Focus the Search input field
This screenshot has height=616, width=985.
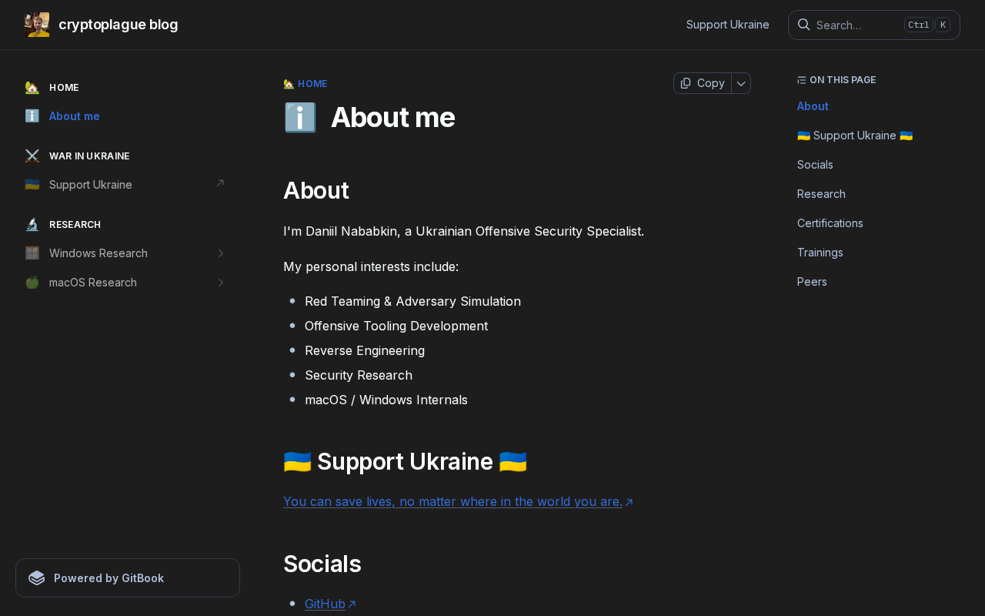(x=874, y=25)
